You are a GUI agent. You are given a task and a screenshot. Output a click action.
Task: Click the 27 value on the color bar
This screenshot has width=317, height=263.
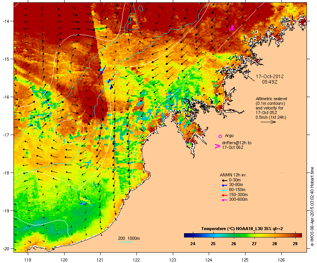tap(254, 244)
